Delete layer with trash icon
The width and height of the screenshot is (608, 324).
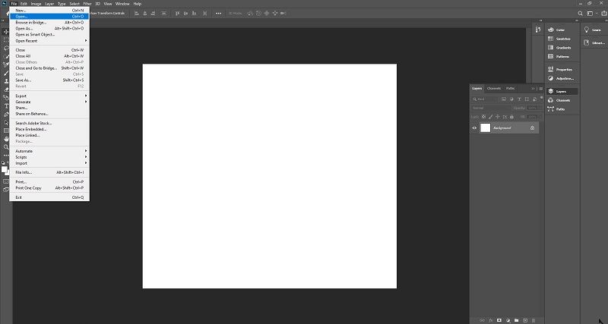coord(534,320)
